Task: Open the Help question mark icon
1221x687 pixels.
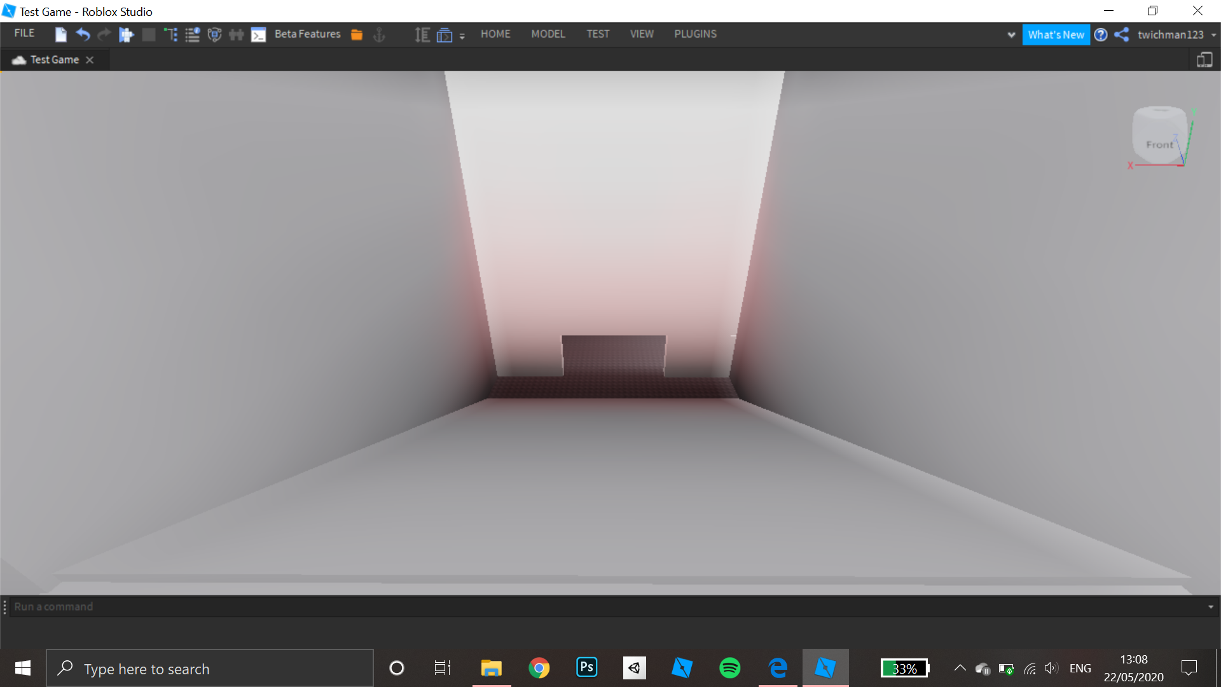Action: pos(1100,35)
